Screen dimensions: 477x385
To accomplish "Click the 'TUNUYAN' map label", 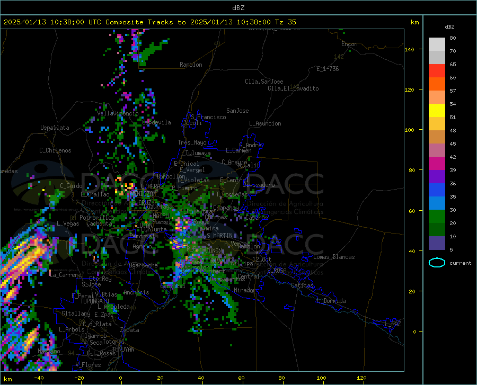I will pyautogui.click(x=123, y=349).
